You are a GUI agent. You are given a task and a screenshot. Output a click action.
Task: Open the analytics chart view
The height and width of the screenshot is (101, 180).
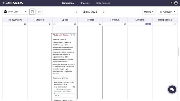[39, 12]
